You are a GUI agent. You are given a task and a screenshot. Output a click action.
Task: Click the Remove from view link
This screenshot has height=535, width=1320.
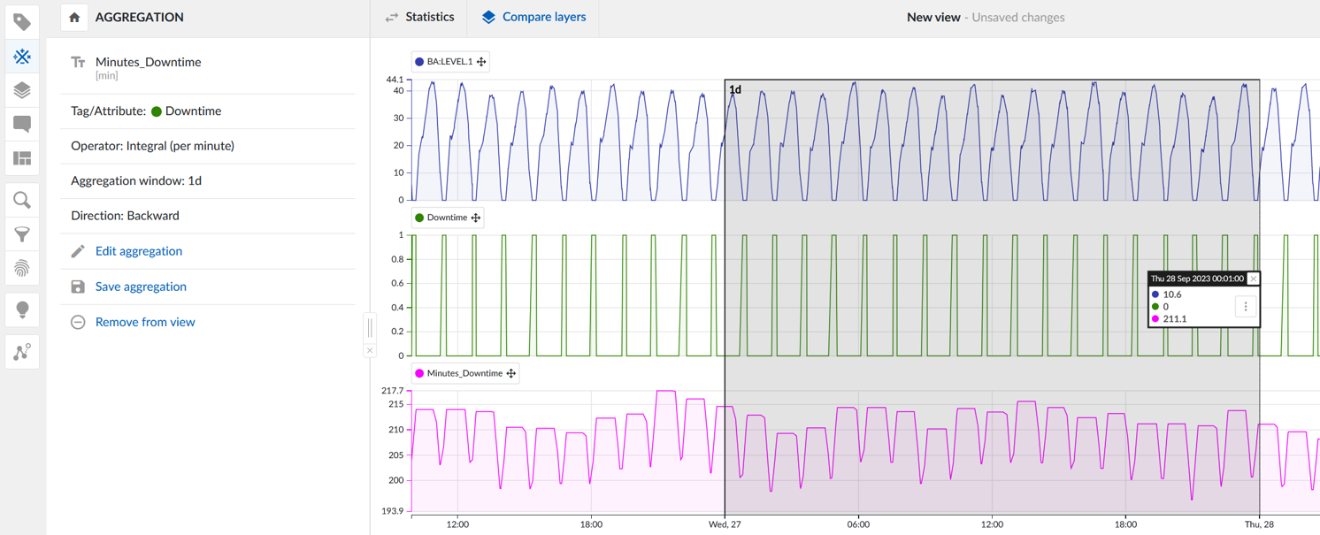click(x=145, y=322)
